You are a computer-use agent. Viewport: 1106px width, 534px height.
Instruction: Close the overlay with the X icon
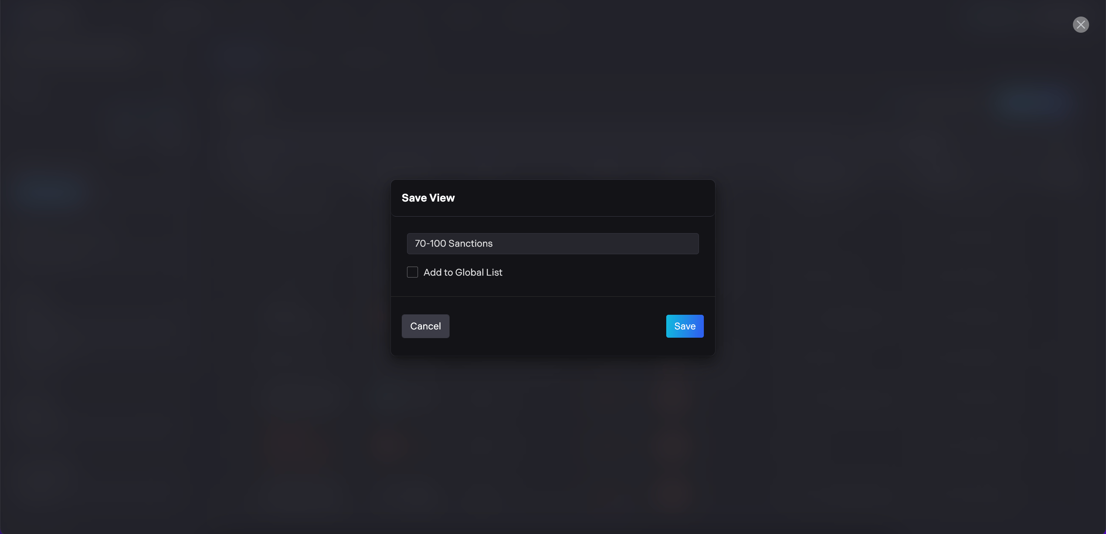1081,24
